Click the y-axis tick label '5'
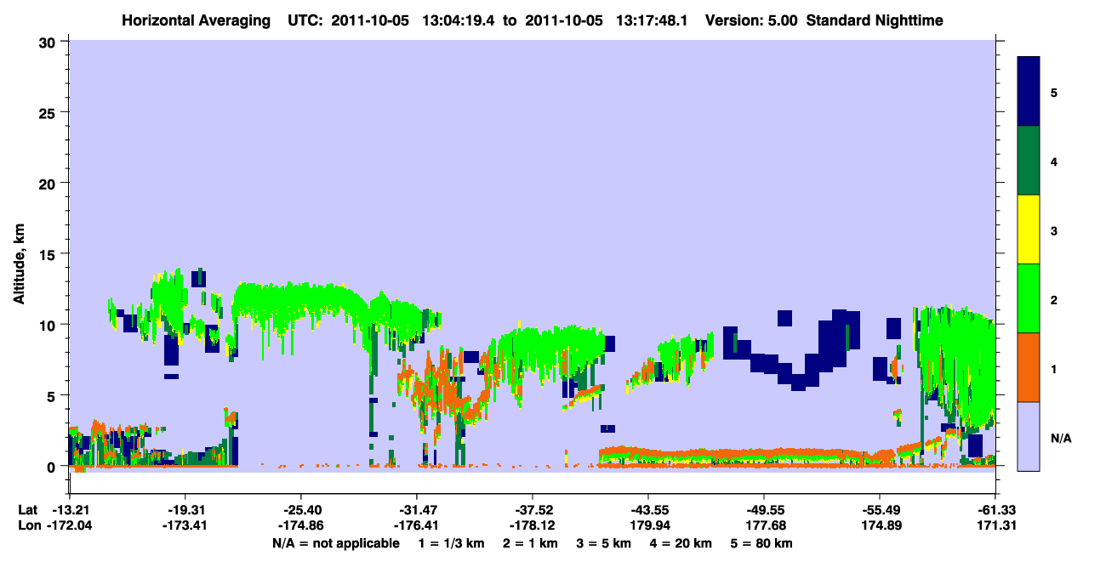Screen dimensions: 1106x567 tap(52, 395)
